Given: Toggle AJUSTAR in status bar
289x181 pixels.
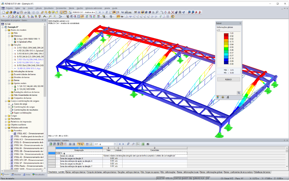Looking at the screenshot, I should point(161,178).
